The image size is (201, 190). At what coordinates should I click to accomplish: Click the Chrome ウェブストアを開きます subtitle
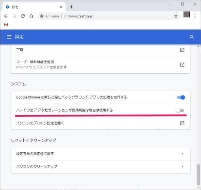pos(42,67)
